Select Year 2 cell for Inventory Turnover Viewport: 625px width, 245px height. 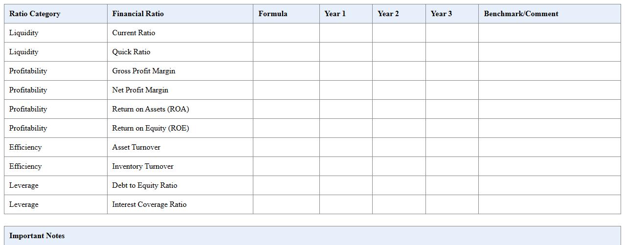pos(399,166)
